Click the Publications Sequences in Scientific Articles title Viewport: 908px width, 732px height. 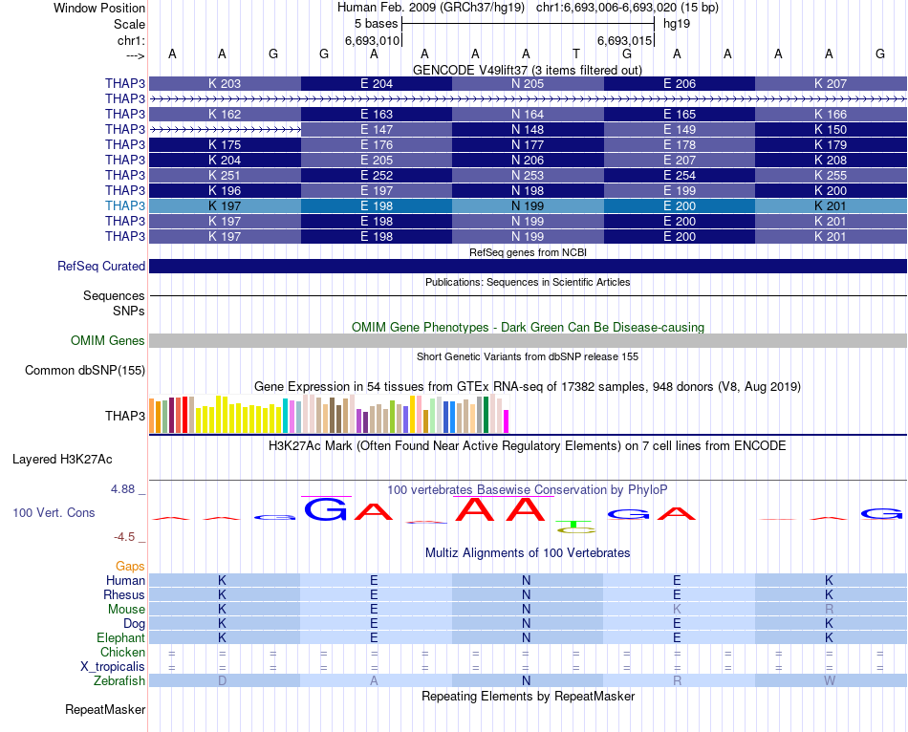(x=528, y=282)
